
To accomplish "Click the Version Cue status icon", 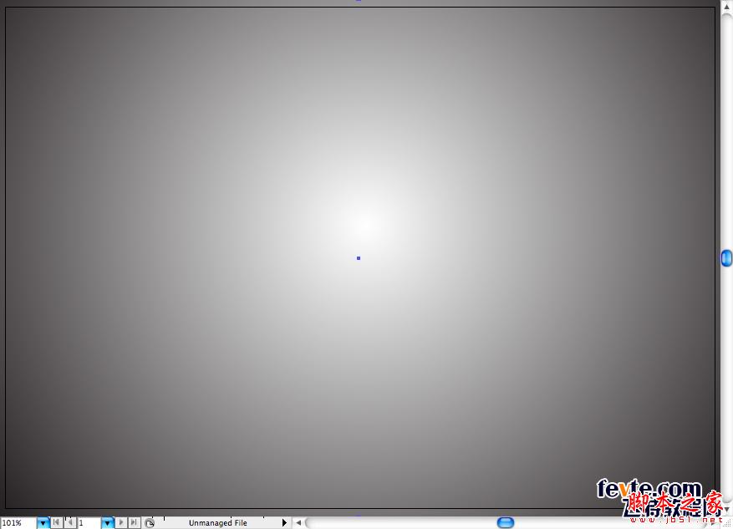I will [149, 523].
